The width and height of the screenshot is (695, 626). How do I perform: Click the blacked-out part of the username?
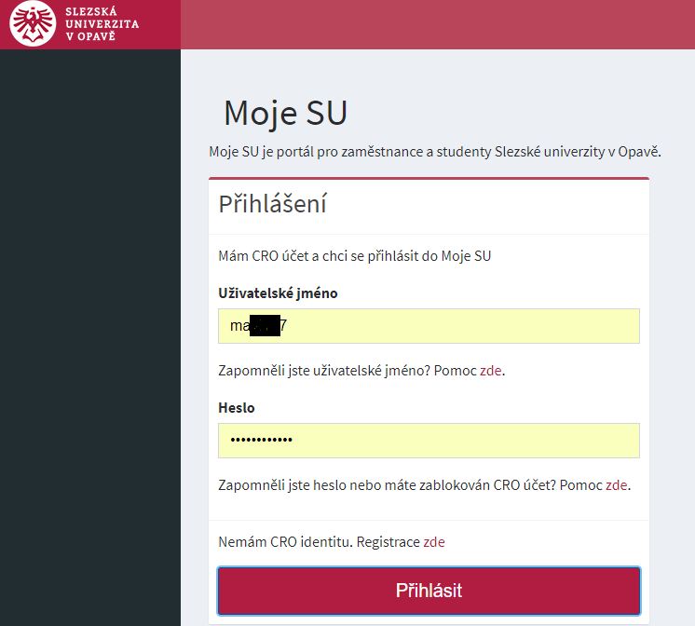pos(266,325)
